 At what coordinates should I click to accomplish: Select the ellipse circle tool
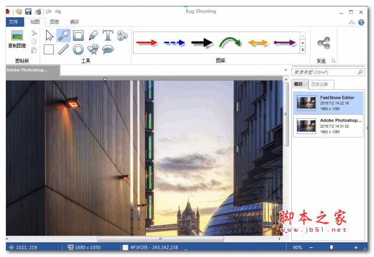point(78,50)
